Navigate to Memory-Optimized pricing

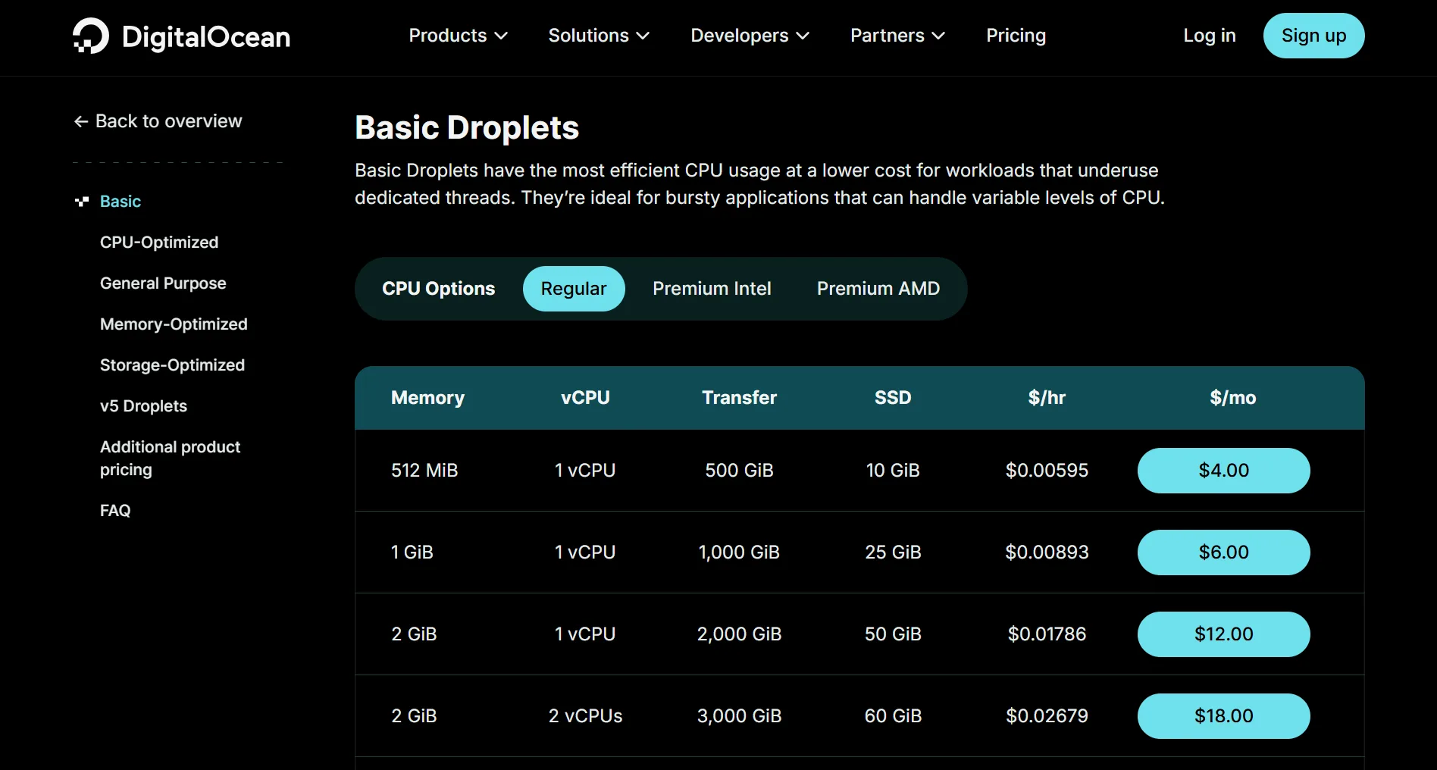coord(174,324)
